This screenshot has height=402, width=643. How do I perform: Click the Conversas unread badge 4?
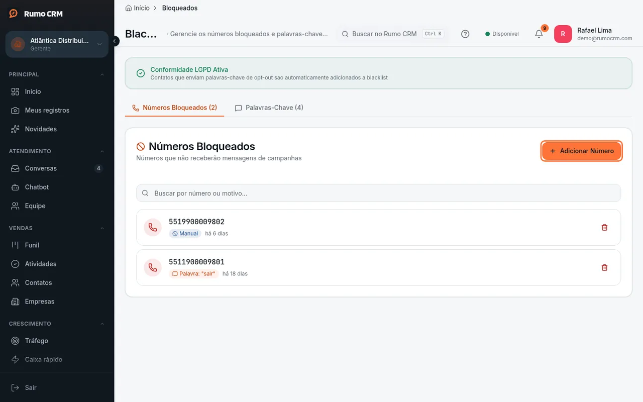[x=98, y=168]
